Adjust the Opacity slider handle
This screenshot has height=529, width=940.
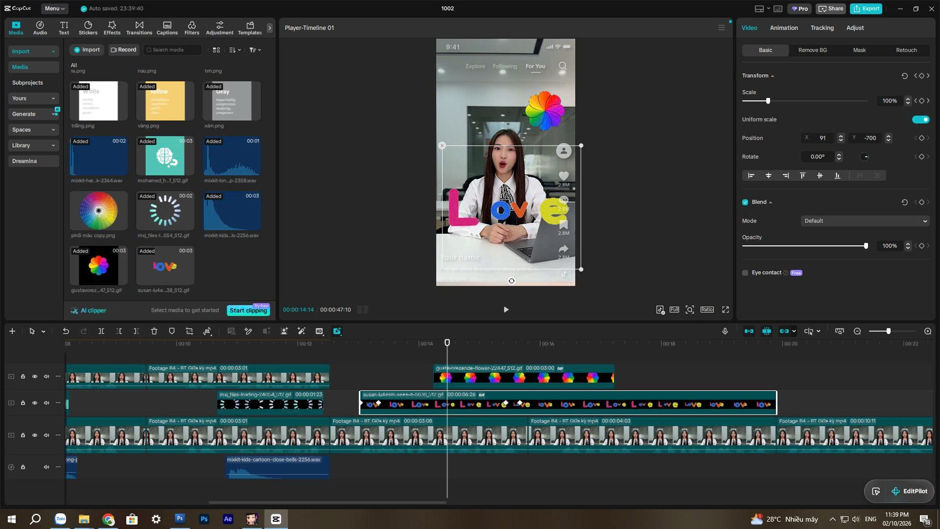(866, 246)
